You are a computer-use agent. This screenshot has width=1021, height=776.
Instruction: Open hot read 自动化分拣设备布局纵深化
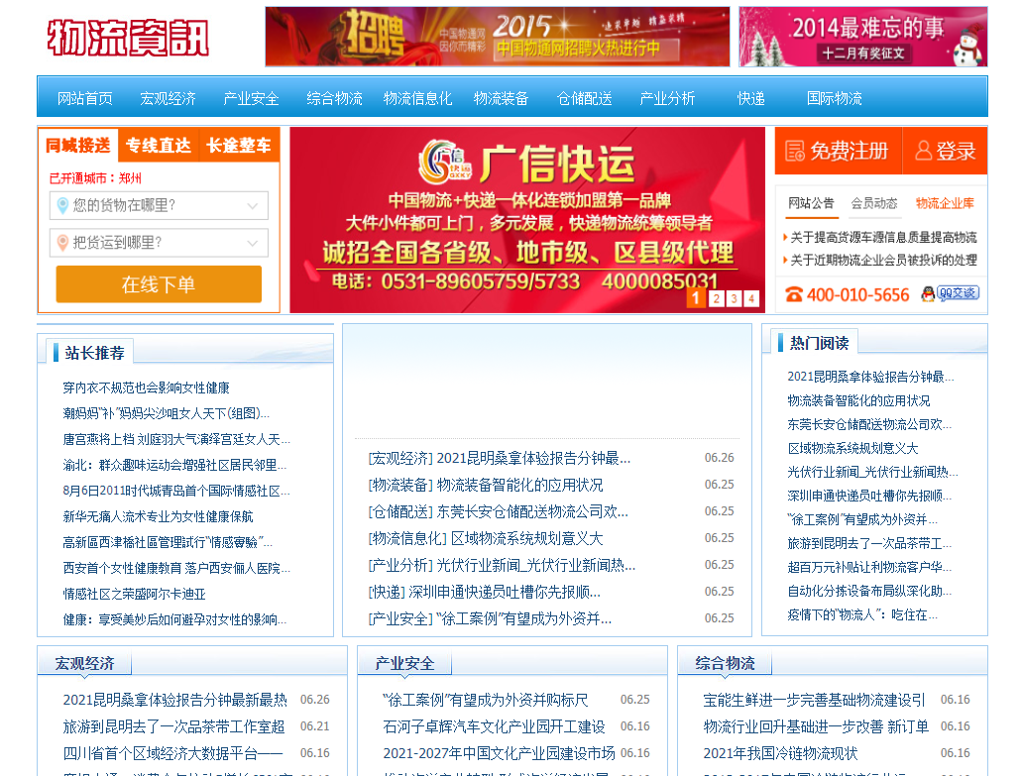coord(869,591)
